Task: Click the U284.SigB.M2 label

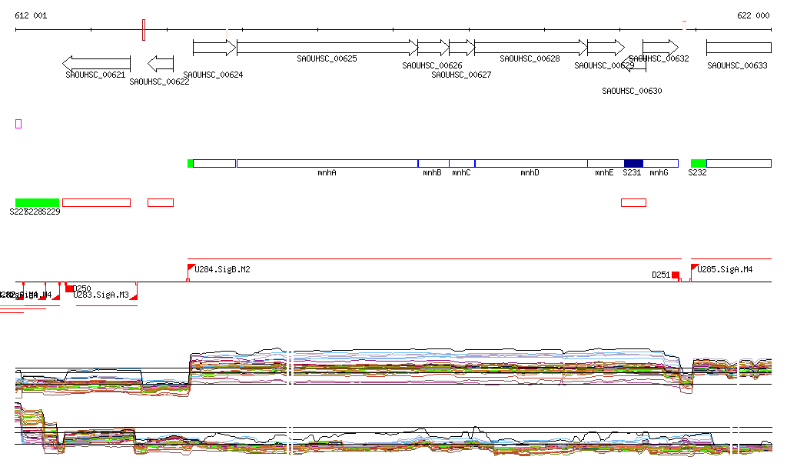Action: pos(222,269)
